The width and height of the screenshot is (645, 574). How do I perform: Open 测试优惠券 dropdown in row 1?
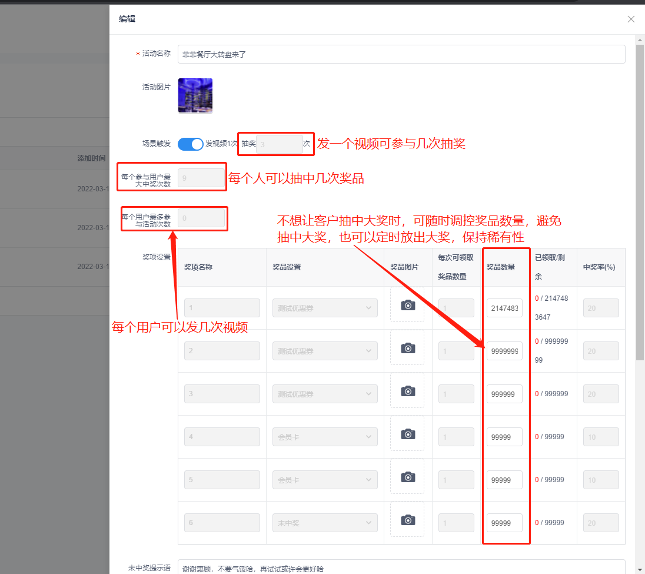pos(325,308)
